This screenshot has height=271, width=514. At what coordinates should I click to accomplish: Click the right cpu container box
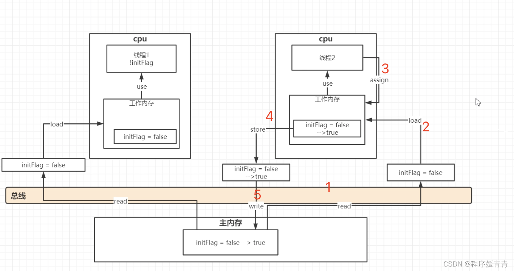325,39
